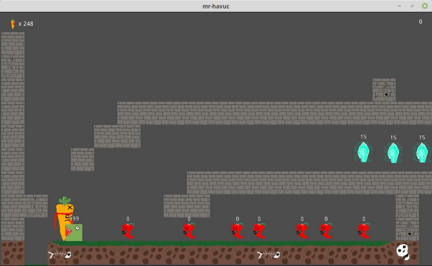Click the orange carrot player character
432x266 pixels.
(63, 217)
